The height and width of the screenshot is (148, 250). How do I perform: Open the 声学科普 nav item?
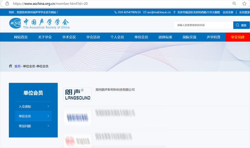pos(213,37)
